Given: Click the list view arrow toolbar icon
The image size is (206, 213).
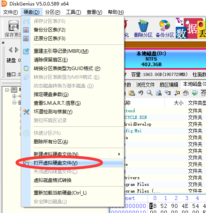Looking at the screenshot, I should point(168,93).
